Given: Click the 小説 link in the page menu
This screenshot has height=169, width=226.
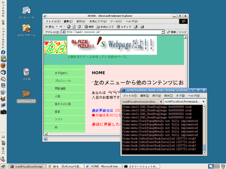Looking at the screenshot, I should click(57, 96).
